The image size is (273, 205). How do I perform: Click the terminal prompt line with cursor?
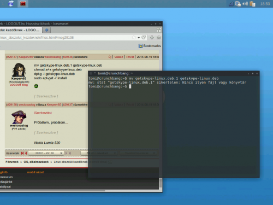110,86
